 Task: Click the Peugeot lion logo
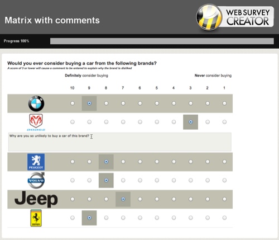[x=36, y=162]
